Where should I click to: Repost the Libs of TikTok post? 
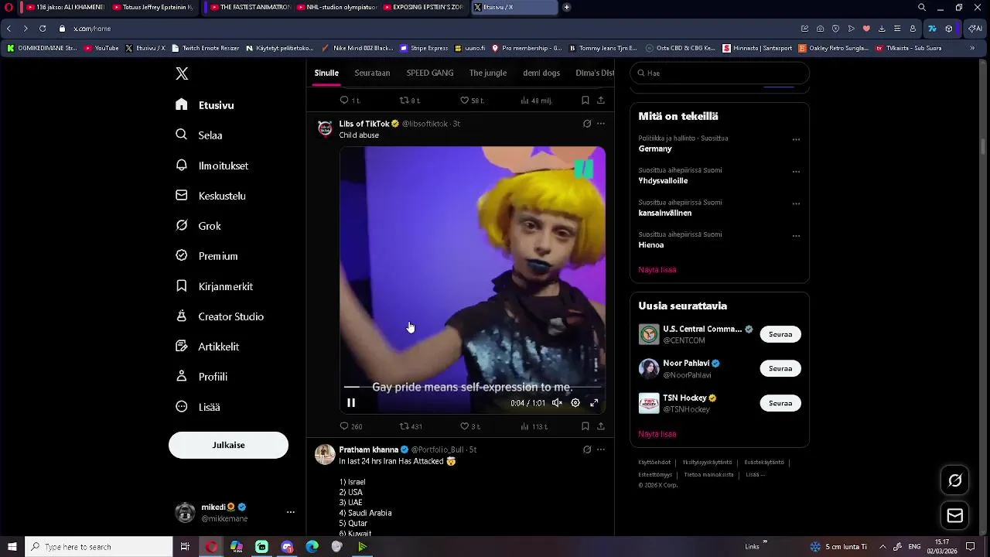[x=411, y=426]
